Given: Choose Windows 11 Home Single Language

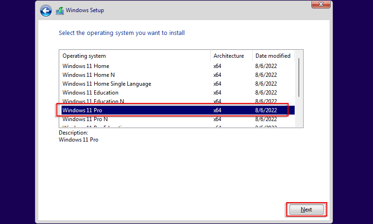Looking at the screenshot, I should coord(107,84).
